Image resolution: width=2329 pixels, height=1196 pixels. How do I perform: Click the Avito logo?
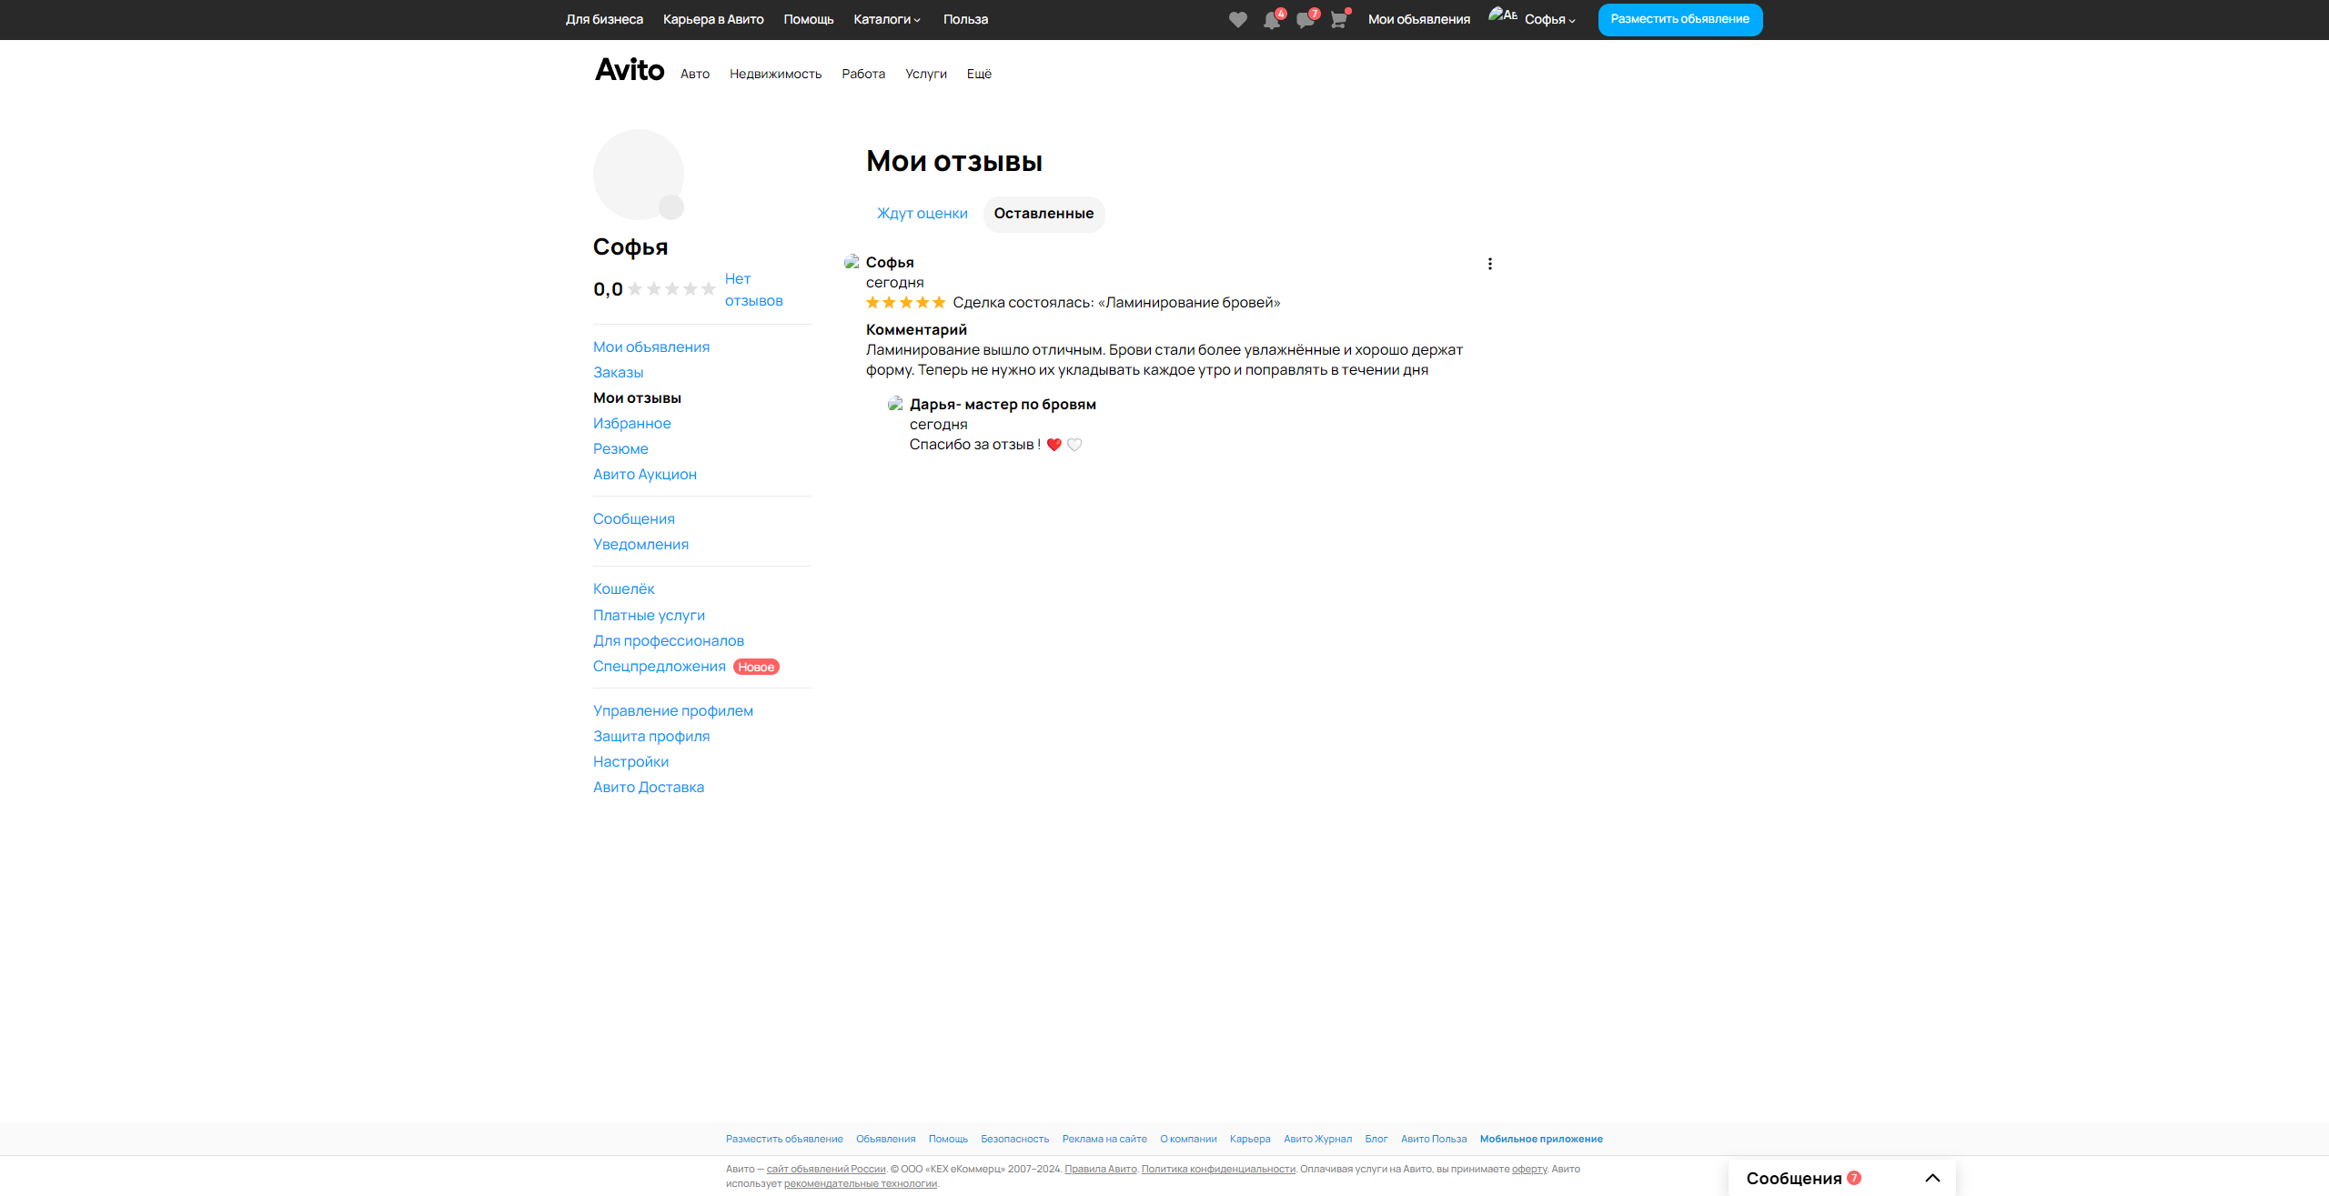[630, 70]
